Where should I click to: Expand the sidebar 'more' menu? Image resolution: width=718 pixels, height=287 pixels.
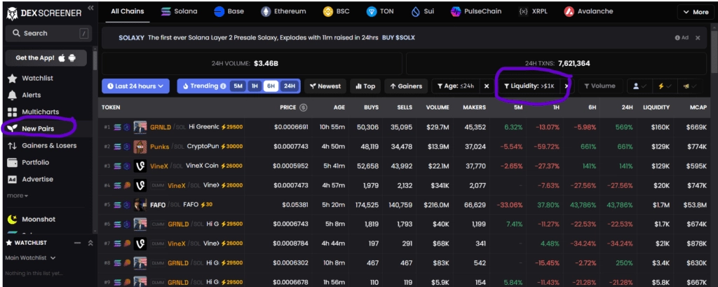tap(18, 196)
